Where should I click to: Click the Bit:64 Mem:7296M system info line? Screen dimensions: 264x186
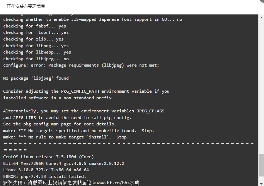[x=64, y=163]
